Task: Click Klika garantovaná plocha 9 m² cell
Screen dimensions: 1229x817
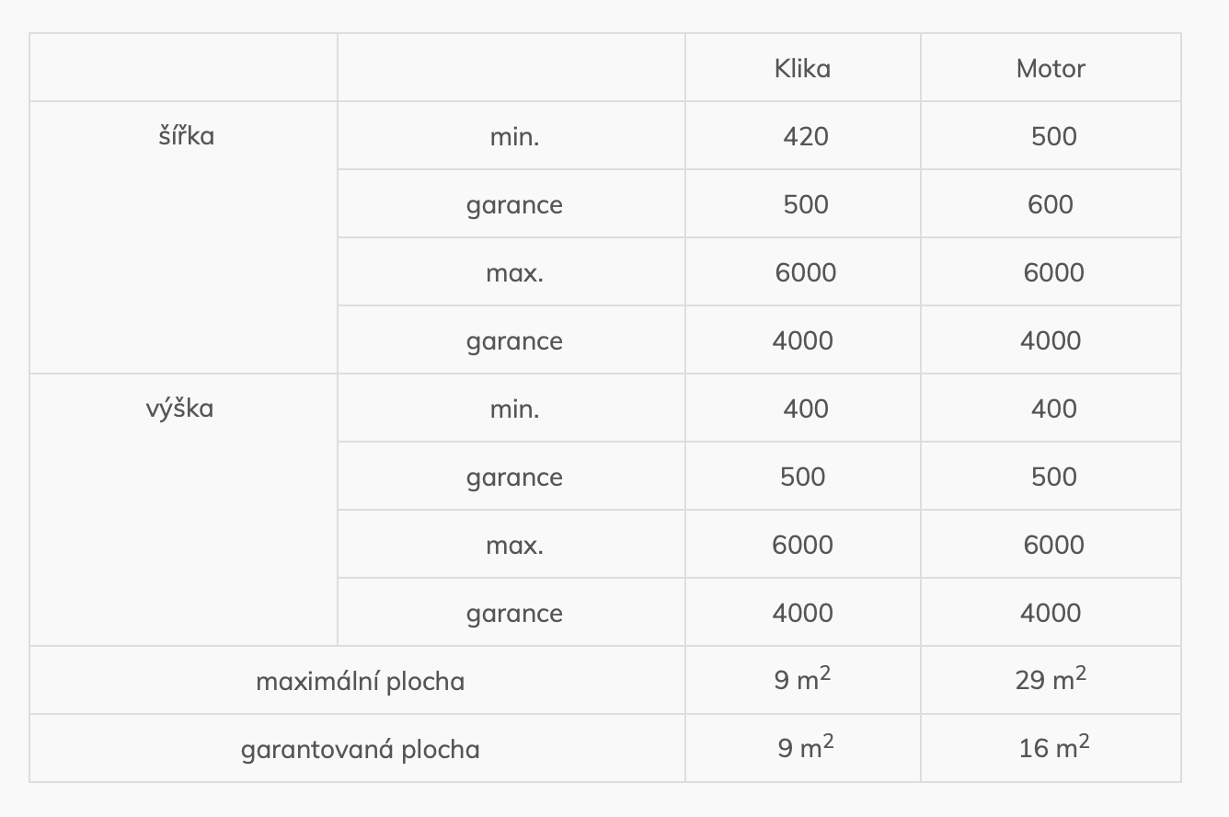Action: [x=806, y=747]
